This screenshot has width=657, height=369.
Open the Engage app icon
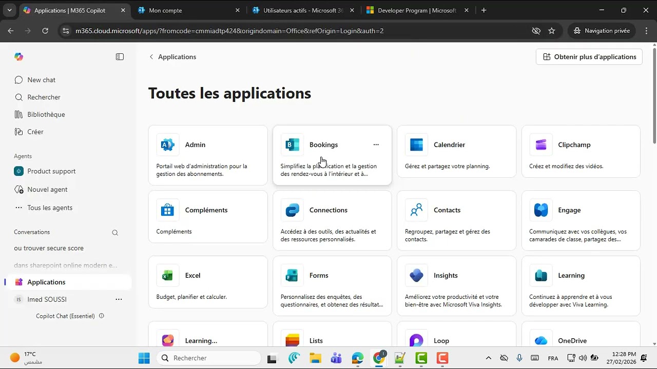tap(540, 210)
